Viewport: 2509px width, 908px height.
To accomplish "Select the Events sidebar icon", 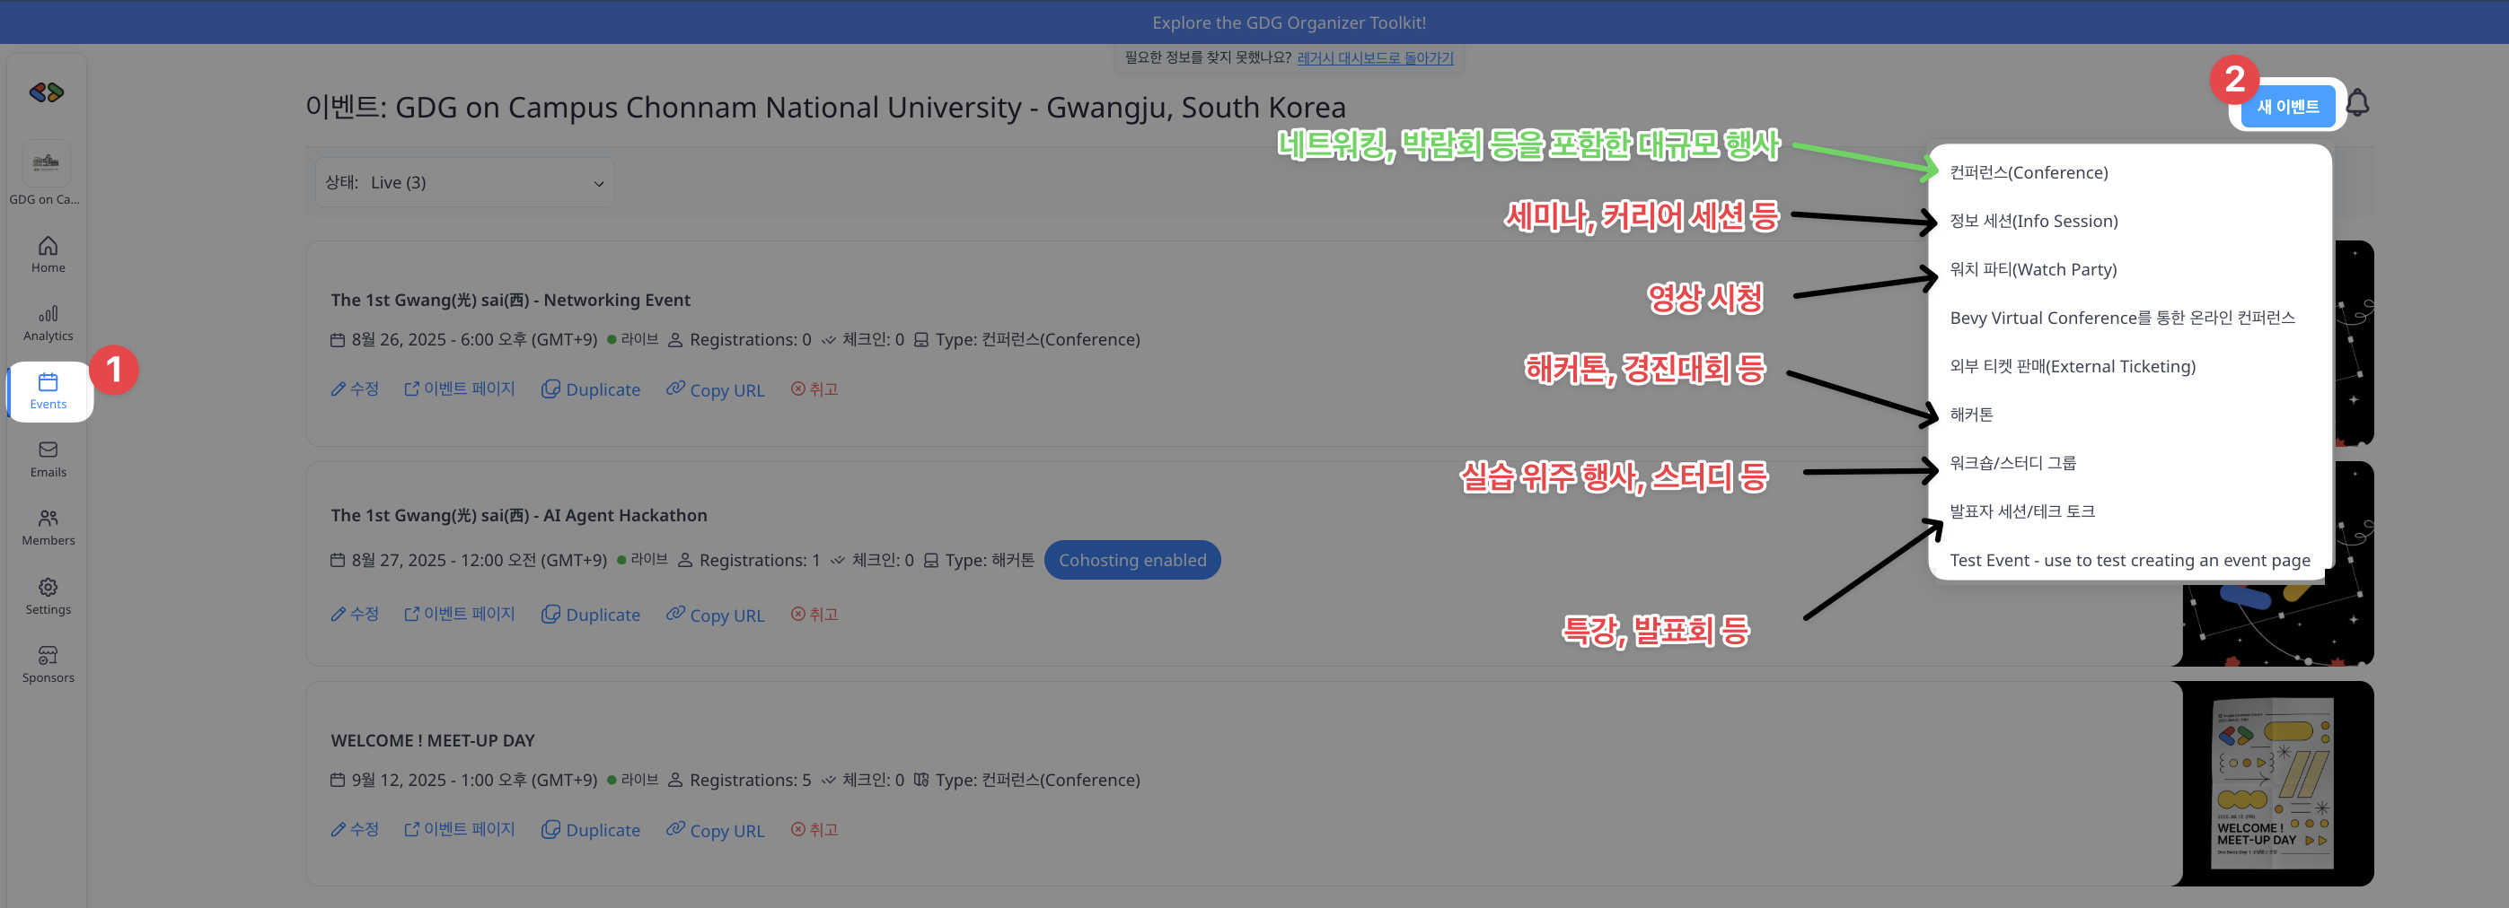I will tap(48, 391).
